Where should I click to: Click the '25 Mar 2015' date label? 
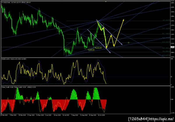click(x=22, y=115)
